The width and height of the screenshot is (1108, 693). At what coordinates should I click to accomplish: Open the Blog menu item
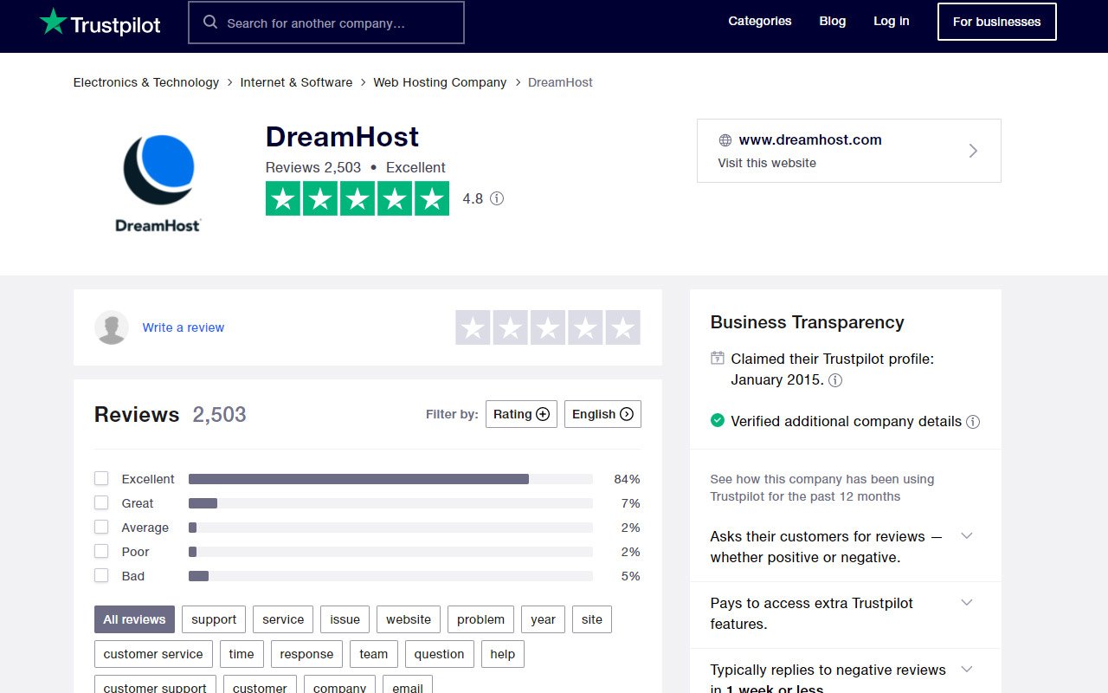coord(833,21)
